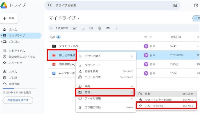This screenshot has width=200, height=114.
Task: Open advanced search filter options icon
Action: (x=175, y=5)
